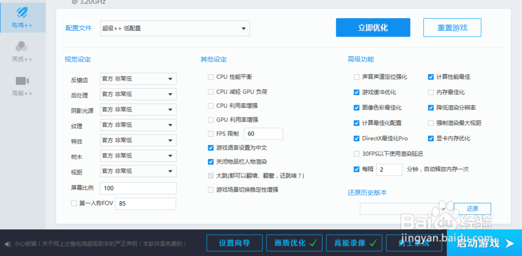Enable CPU 减轻 GPU 负荷 checkbox
This screenshot has width=522, height=256.
point(210,92)
